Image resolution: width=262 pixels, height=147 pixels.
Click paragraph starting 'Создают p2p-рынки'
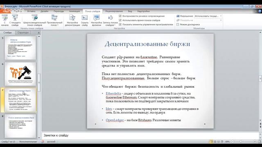point(146,61)
